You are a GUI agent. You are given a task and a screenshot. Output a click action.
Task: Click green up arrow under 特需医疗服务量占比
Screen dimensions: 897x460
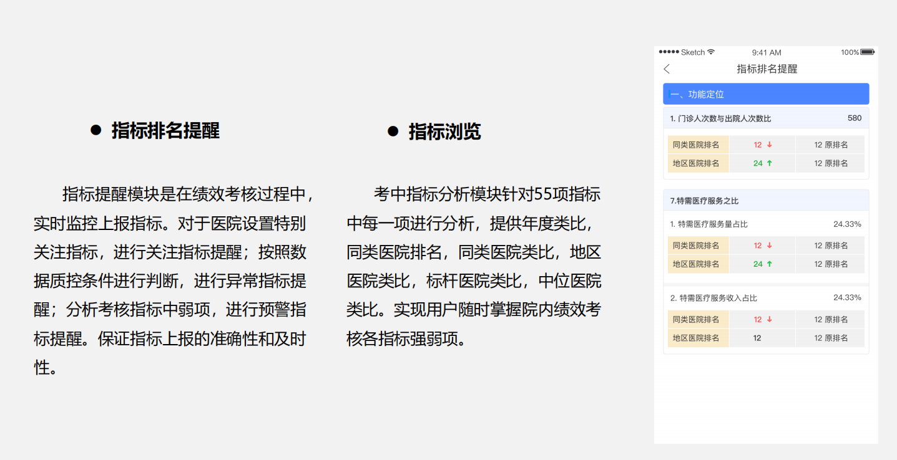pos(770,264)
